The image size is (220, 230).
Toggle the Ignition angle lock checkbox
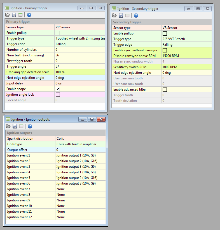58,95
